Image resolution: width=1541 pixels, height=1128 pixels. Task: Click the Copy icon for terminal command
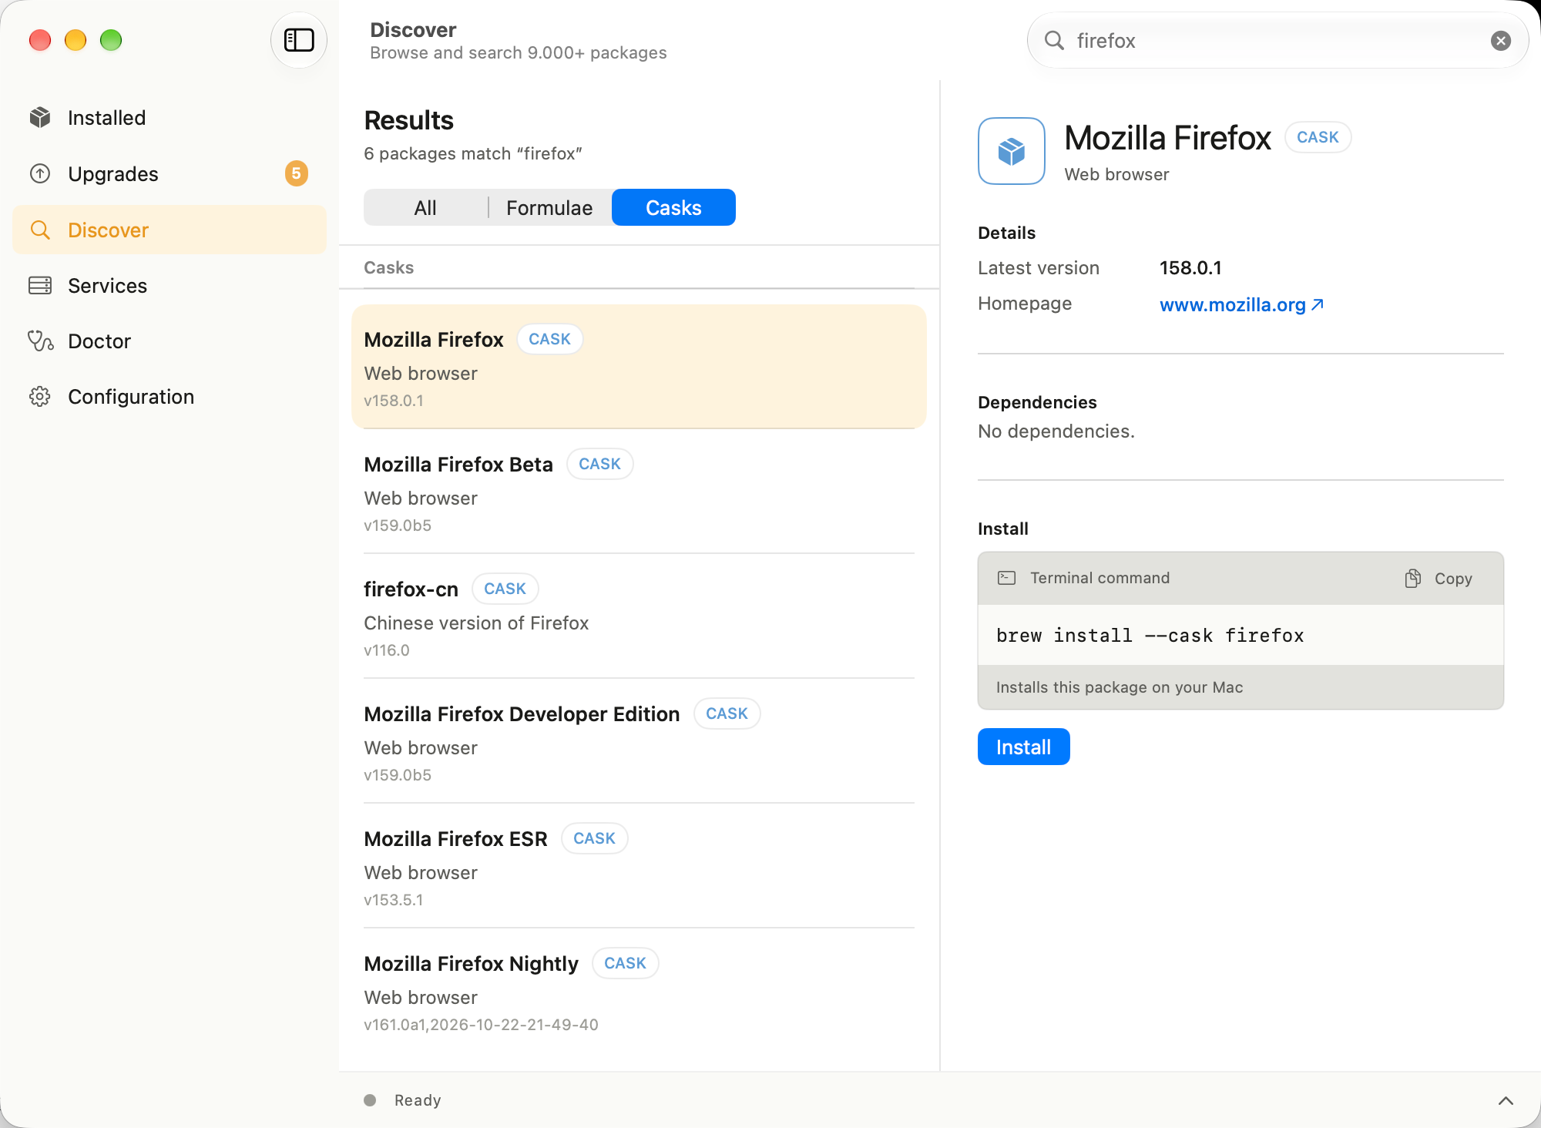(1413, 579)
